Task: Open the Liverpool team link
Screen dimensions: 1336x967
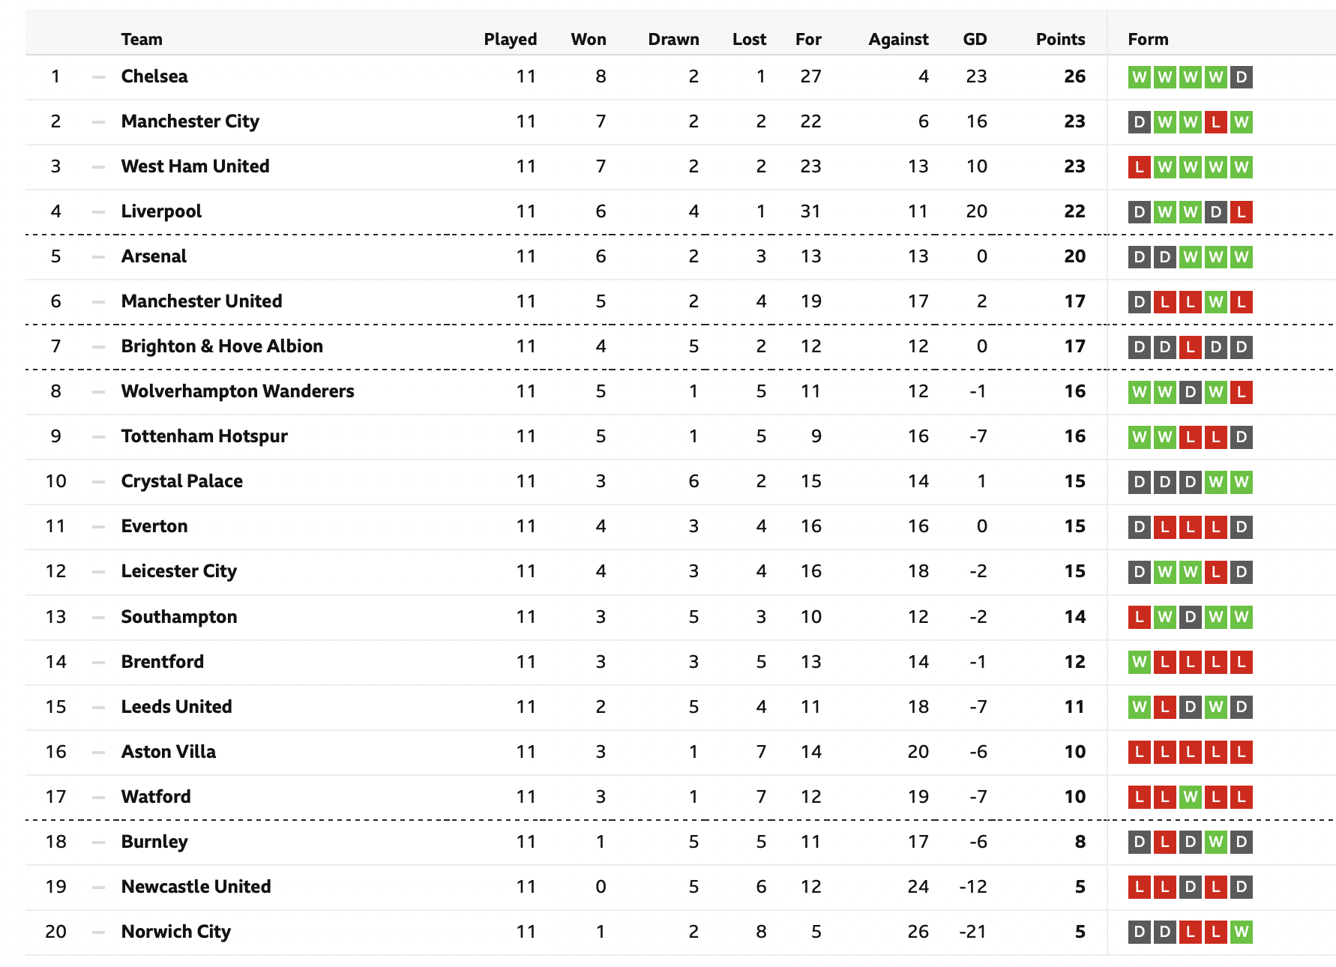Action: coord(161,211)
